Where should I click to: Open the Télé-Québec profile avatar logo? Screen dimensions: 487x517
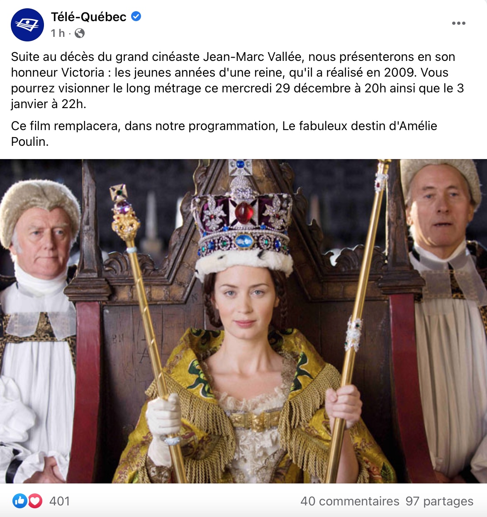coord(27,25)
